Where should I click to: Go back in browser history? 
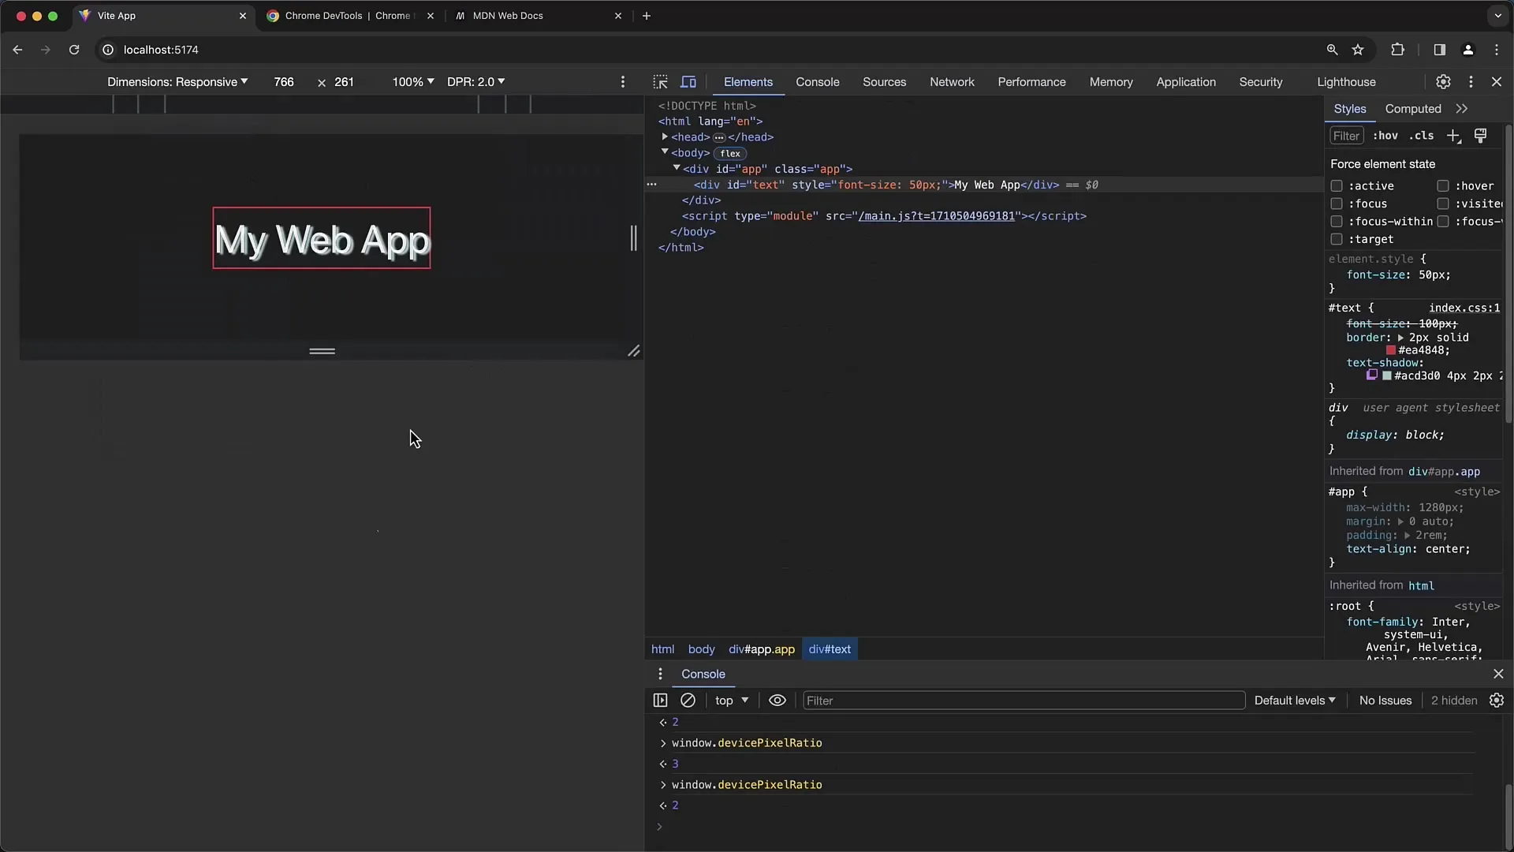[17, 50]
